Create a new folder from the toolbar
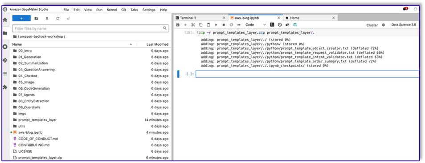 (37, 18)
